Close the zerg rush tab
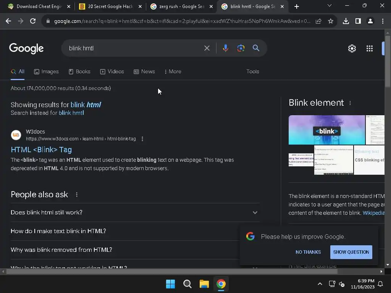This screenshot has width=391, height=293. coord(211,6)
